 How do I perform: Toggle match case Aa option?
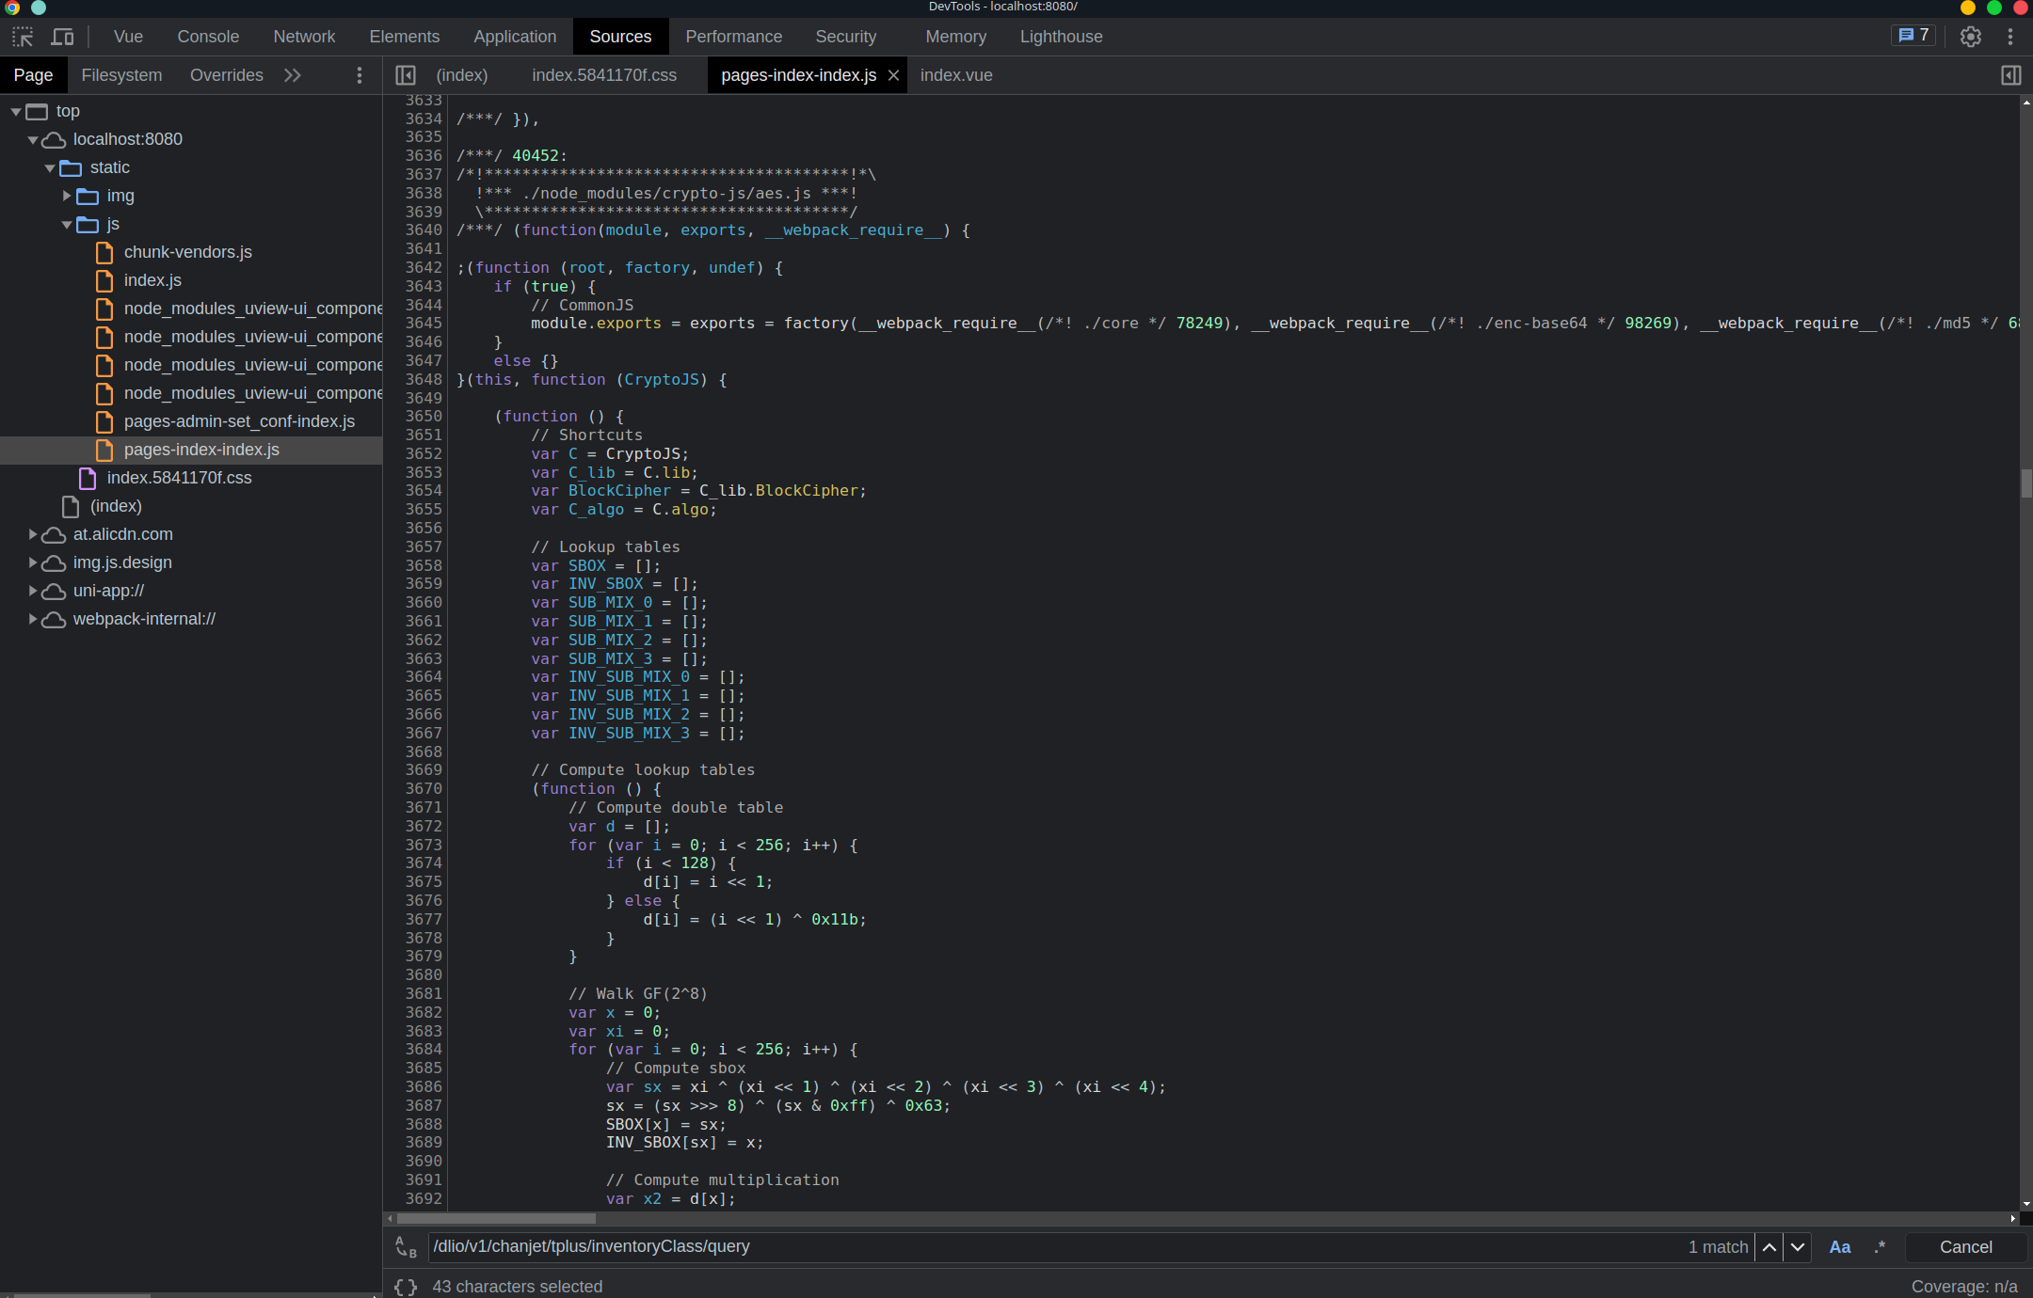tap(1840, 1246)
